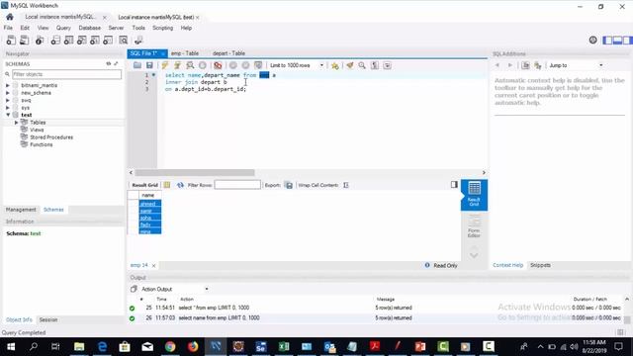
Task: Close the SQL File 1 tab
Action: (x=163, y=53)
